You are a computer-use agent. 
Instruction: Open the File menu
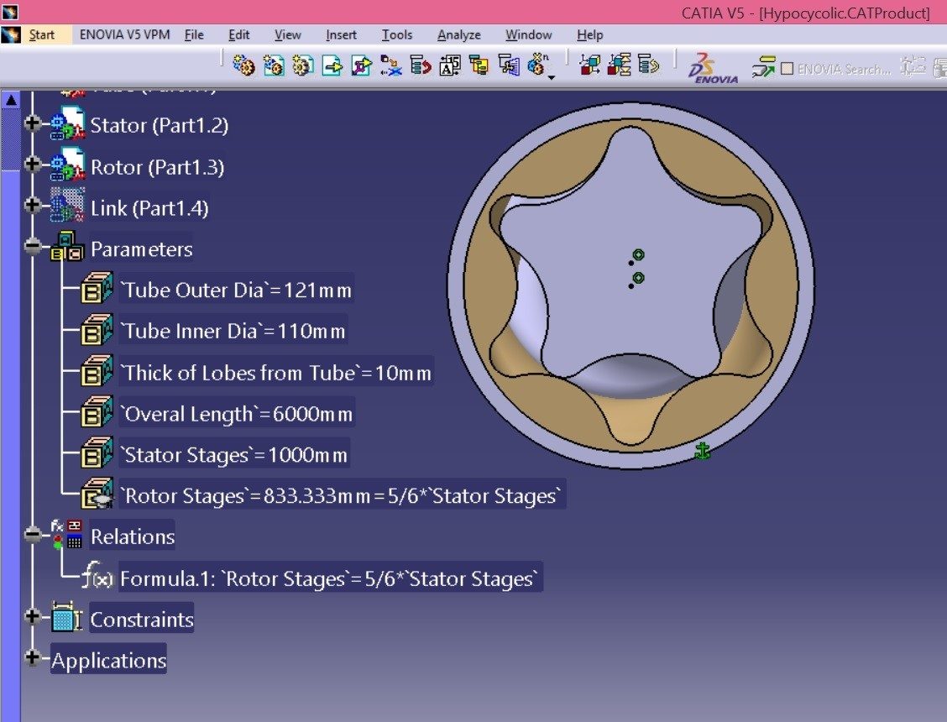194,35
